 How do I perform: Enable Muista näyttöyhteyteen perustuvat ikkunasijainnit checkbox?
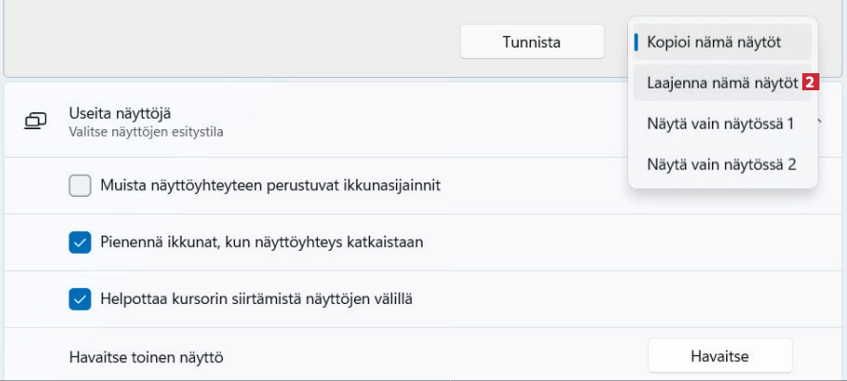(x=80, y=185)
